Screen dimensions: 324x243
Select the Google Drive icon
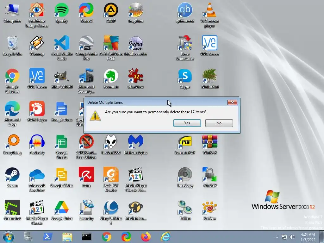[x=62, y=210]
